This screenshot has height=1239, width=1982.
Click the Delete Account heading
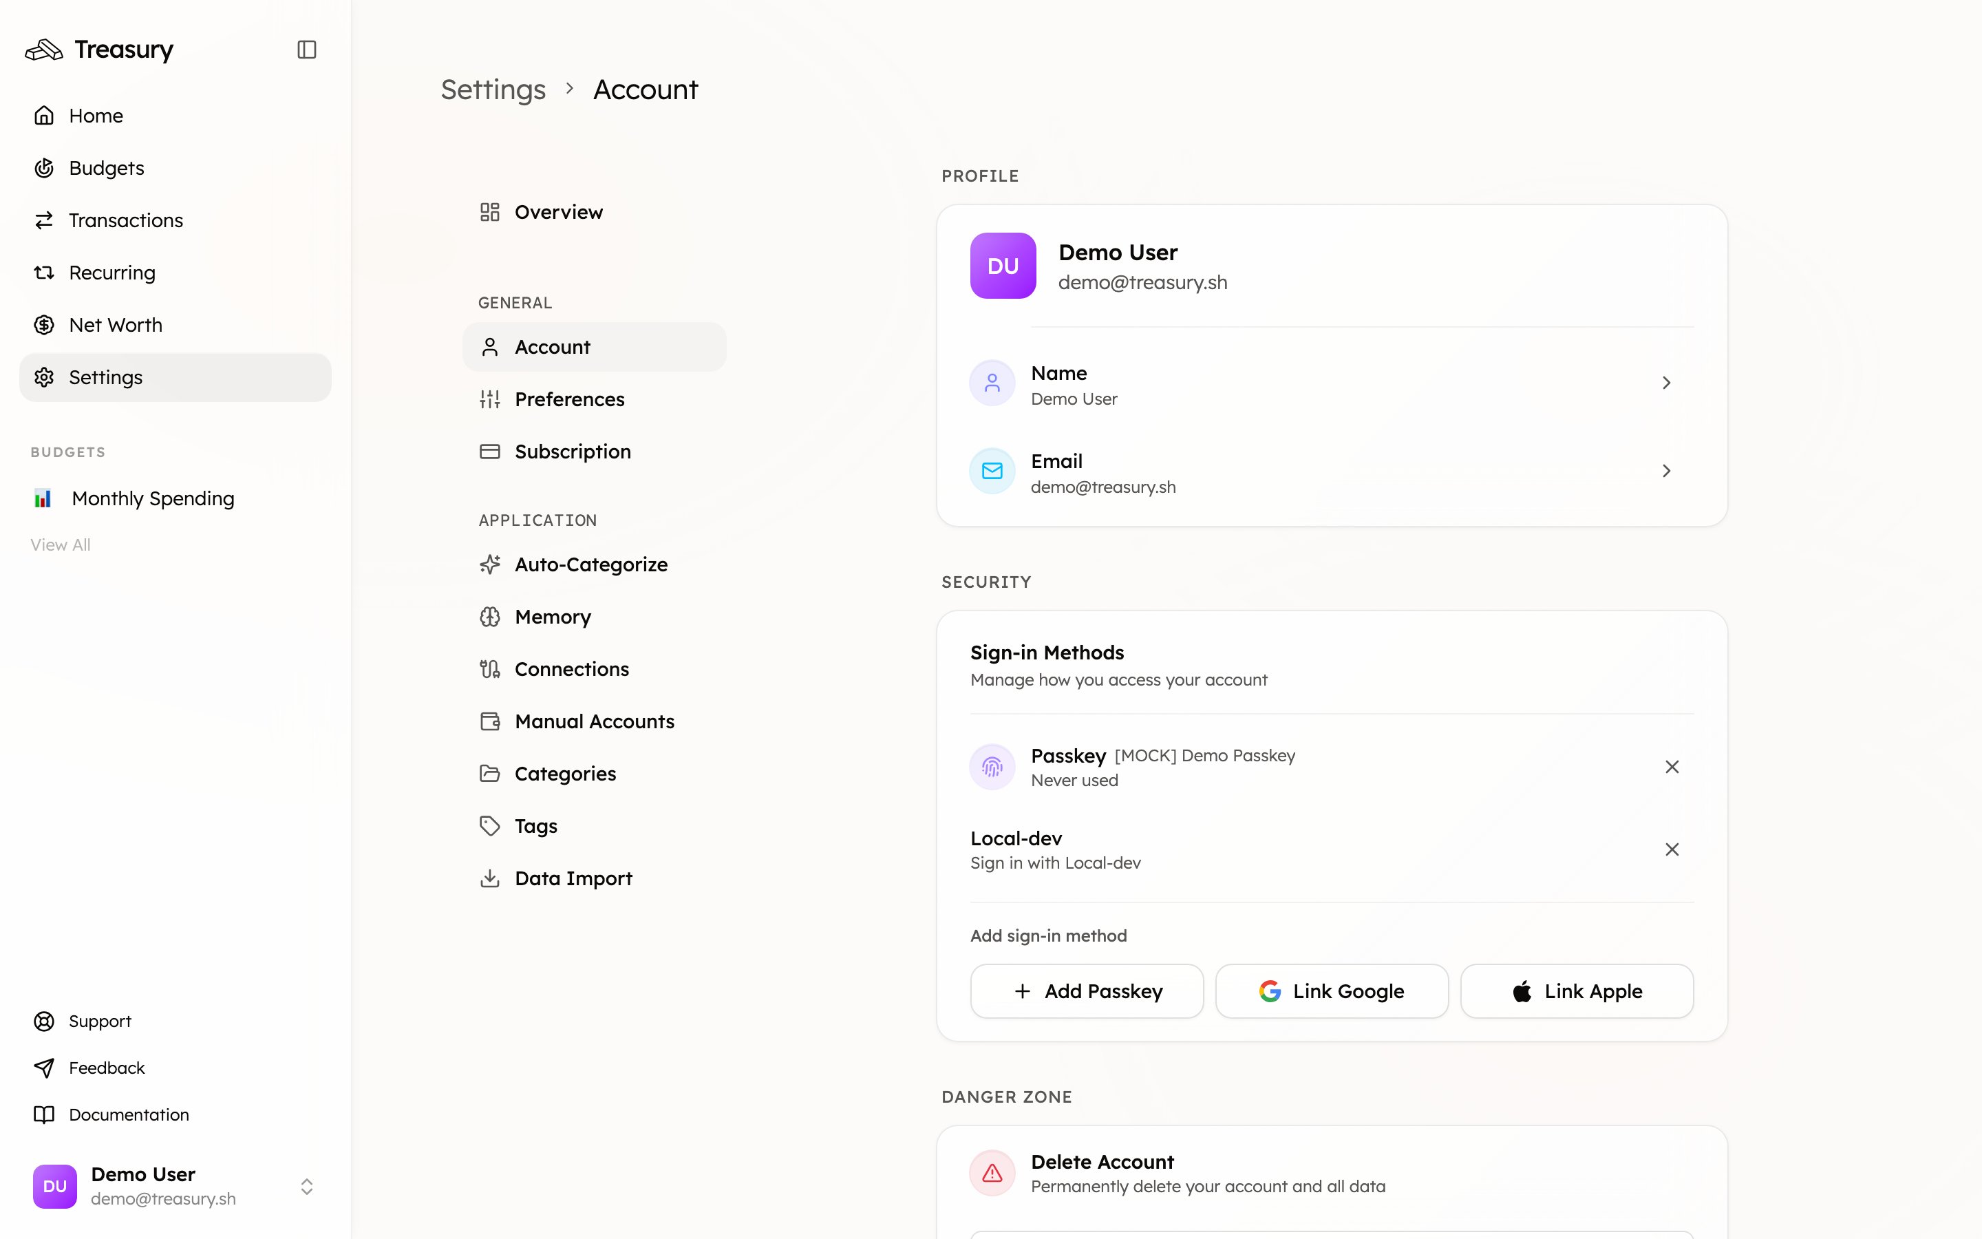1102,1162
